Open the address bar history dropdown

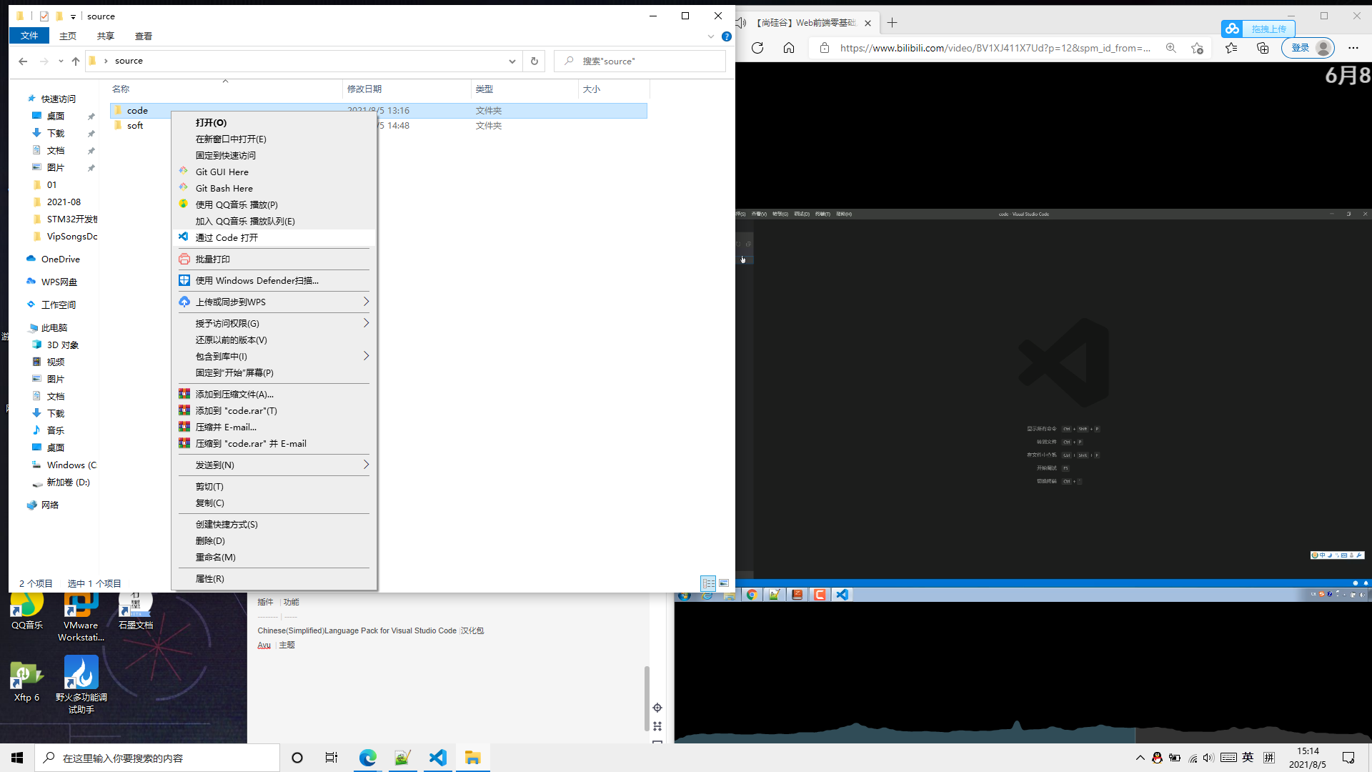point(512,61)
